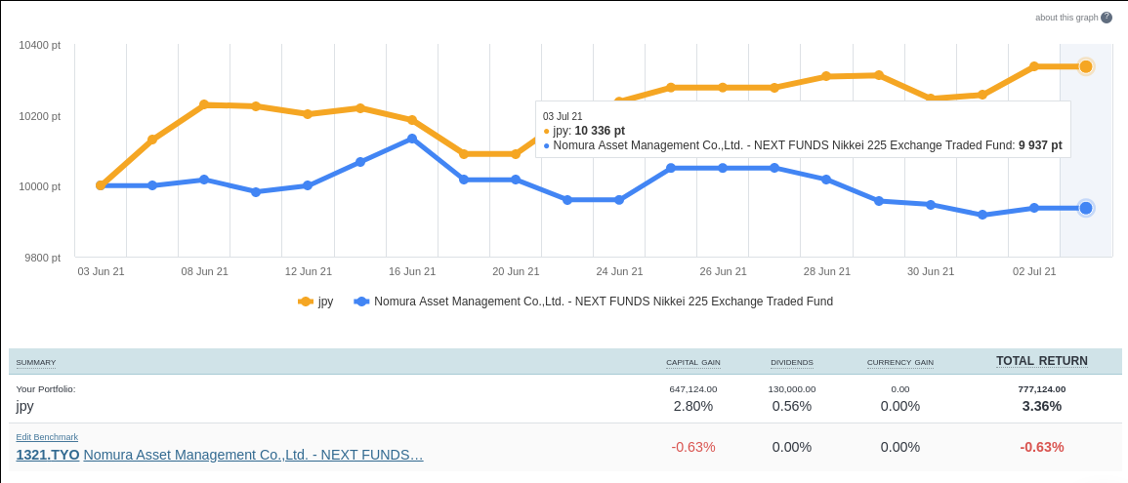Viewport: 1128px width, 483px height.
Task: Click the blue line's peak point at 16 Jun
Action: [412, 139]
